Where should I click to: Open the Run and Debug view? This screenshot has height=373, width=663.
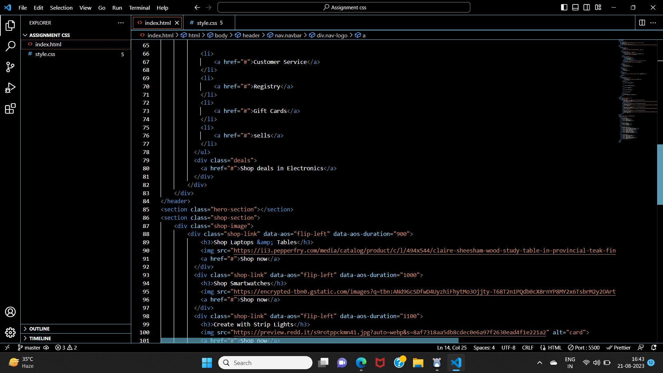pos(10,88)
